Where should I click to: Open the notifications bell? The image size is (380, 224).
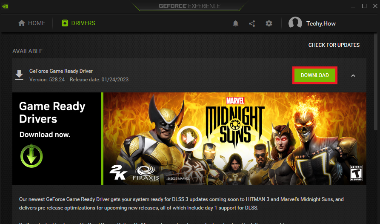(236, 23)
